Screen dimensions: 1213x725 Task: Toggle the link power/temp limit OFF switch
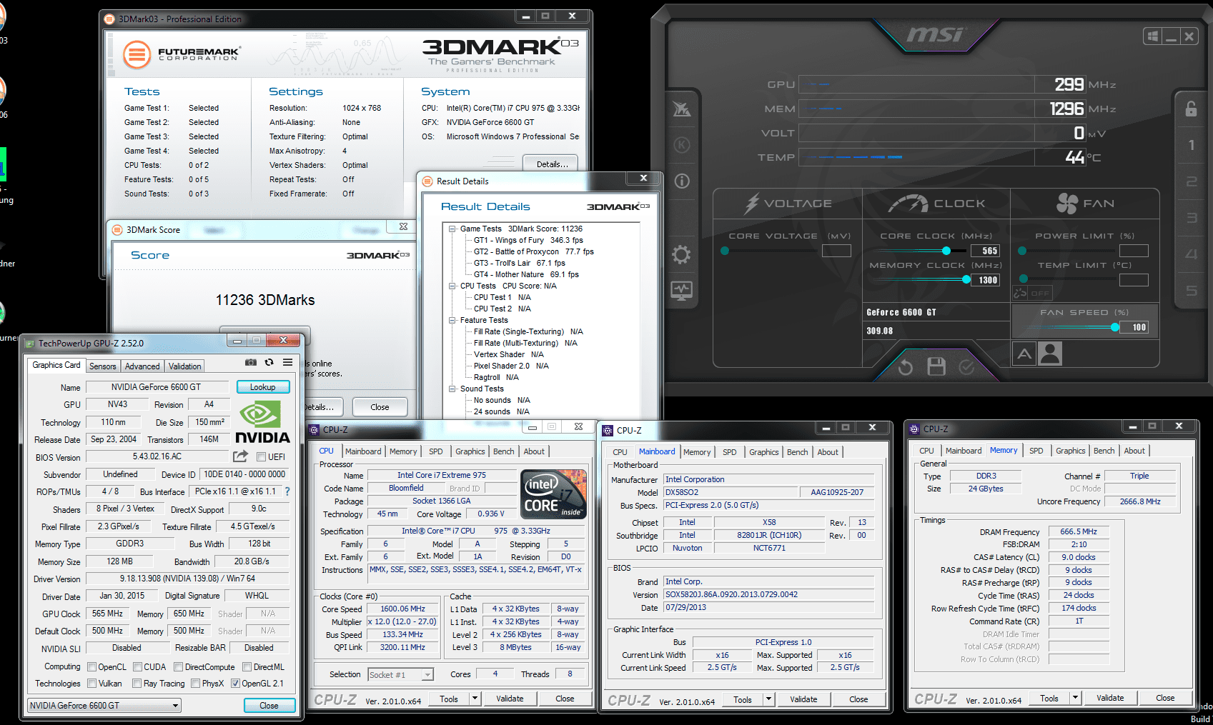click(1032, 293)
